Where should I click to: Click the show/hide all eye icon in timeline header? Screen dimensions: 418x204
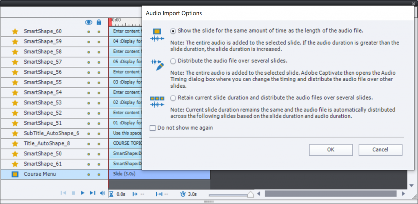pos(88,22)
